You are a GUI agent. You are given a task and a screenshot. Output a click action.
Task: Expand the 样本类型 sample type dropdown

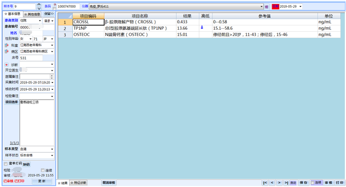coord(52,149)
